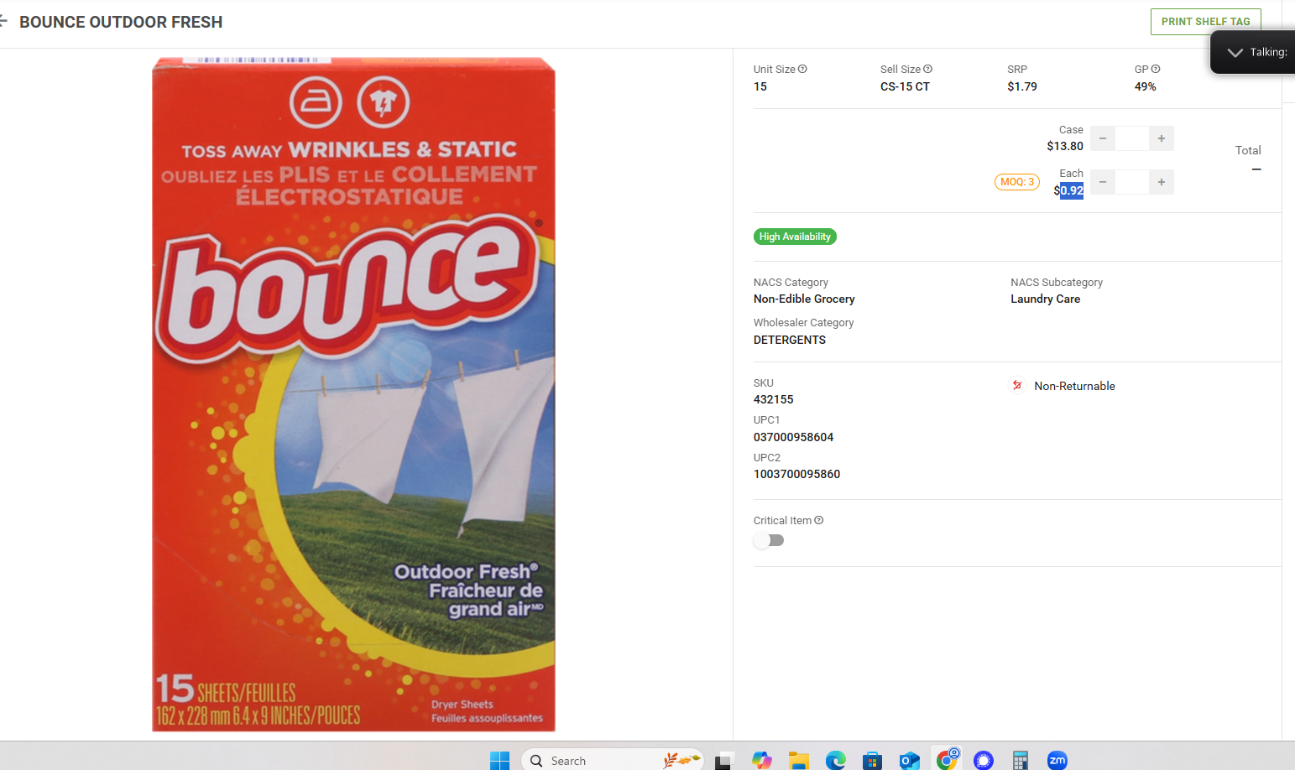Open Google Chrome from the taskbar
Image resolution: width=1295 pixels, height=770 pixels.
click(947, 760)
